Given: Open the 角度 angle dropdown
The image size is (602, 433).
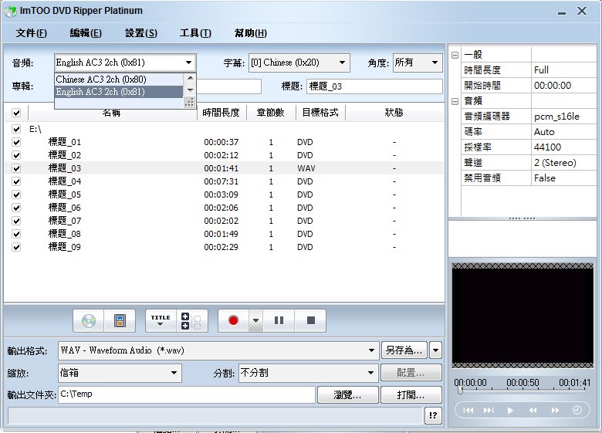Looking at the screenshot, I should tap(418, 63).
